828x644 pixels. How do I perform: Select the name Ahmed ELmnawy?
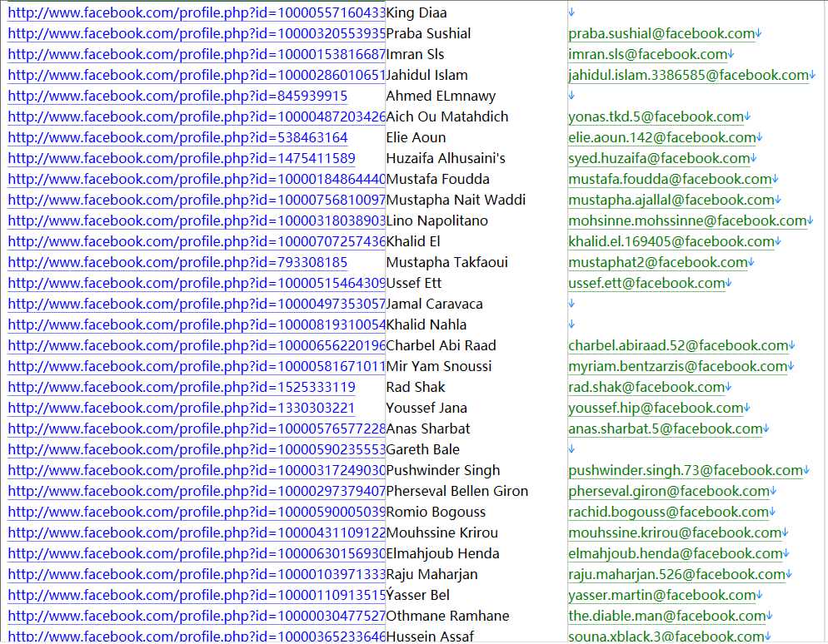pos(441,96)
